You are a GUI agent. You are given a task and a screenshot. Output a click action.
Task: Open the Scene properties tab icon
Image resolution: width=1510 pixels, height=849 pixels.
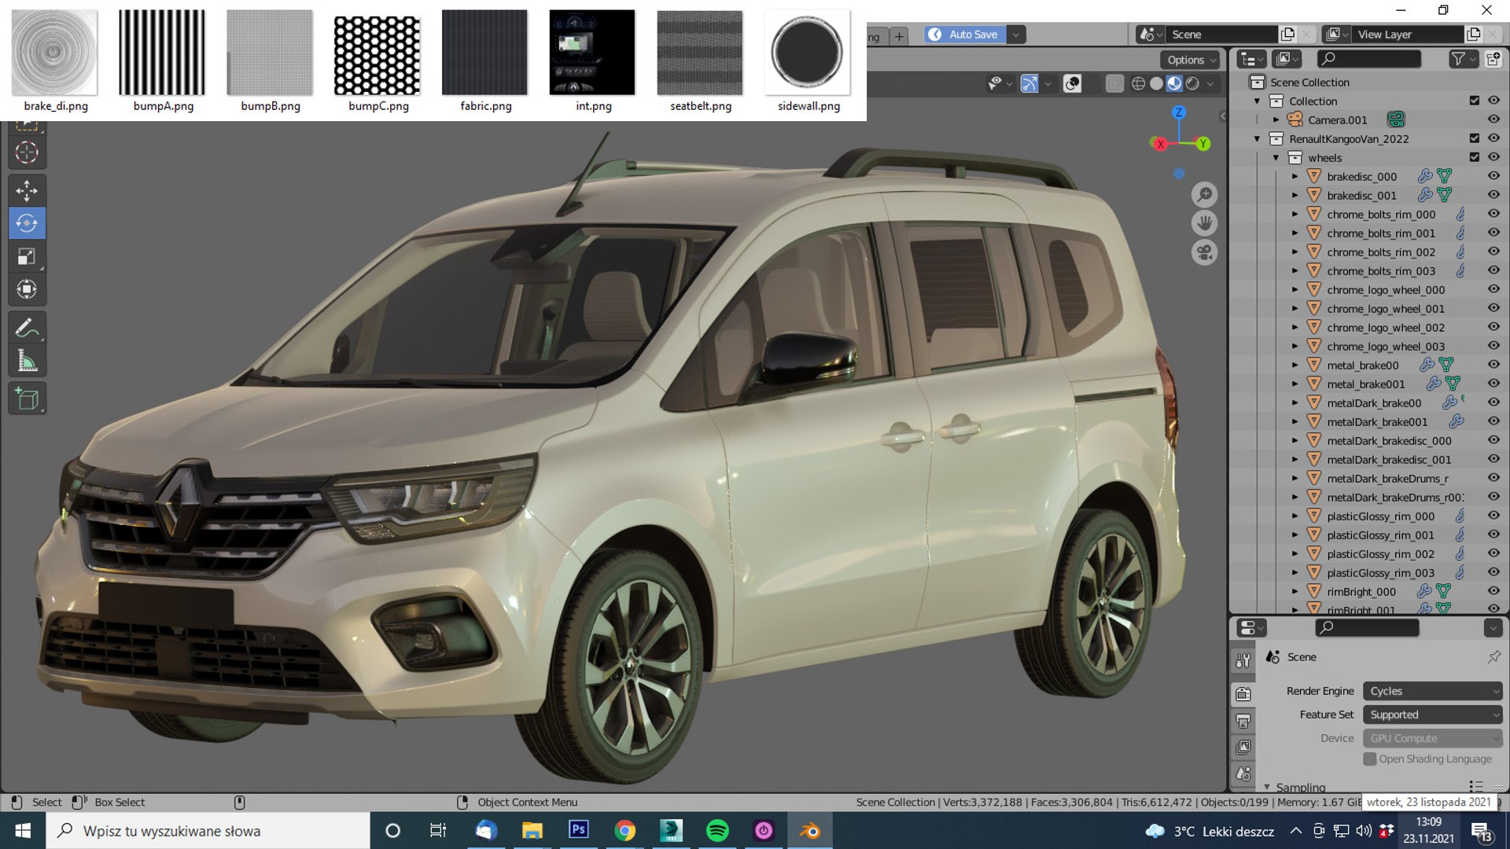pyautogui.click(x=1243, y=774)
